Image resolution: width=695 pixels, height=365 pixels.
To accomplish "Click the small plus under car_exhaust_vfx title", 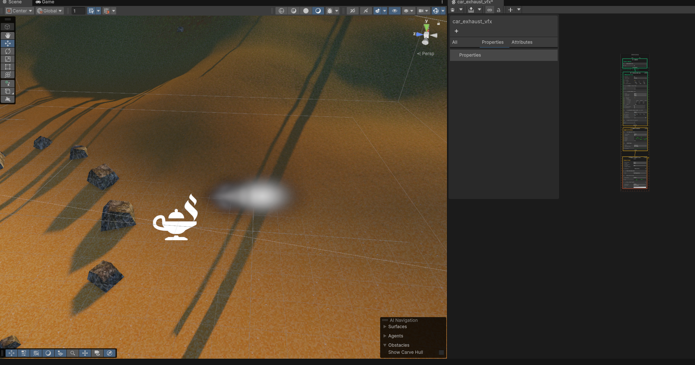I will 456,31.
